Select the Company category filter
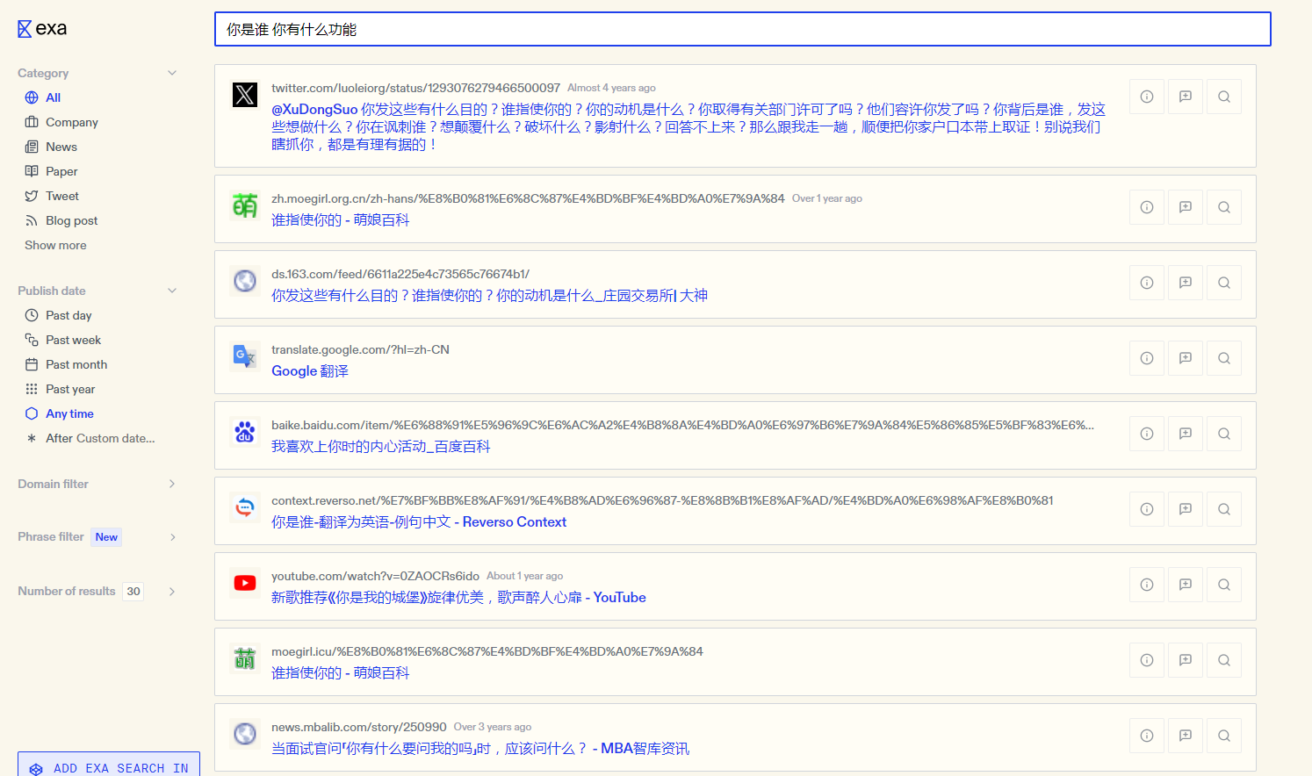Viewport: 1312px width, 776px height. pos(61,122)
